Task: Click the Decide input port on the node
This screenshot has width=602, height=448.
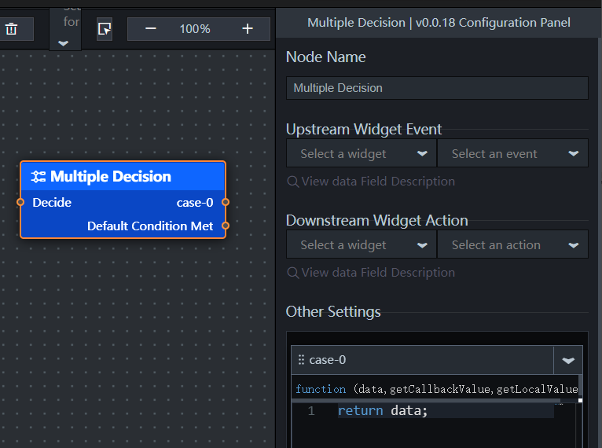Action: click(x=20, y=202)
